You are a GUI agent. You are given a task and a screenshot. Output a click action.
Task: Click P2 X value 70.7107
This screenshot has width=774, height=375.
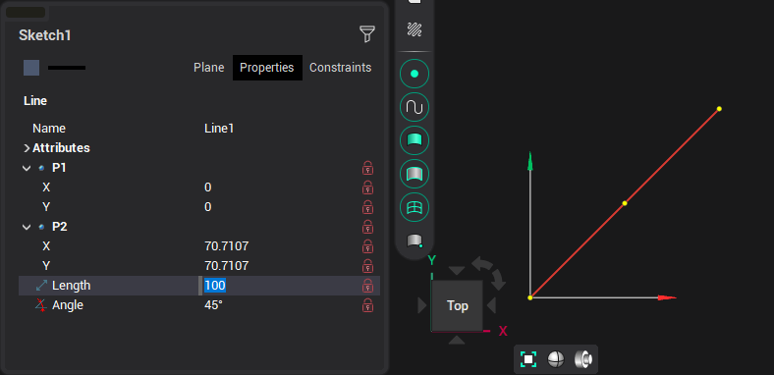click(227, 246)
